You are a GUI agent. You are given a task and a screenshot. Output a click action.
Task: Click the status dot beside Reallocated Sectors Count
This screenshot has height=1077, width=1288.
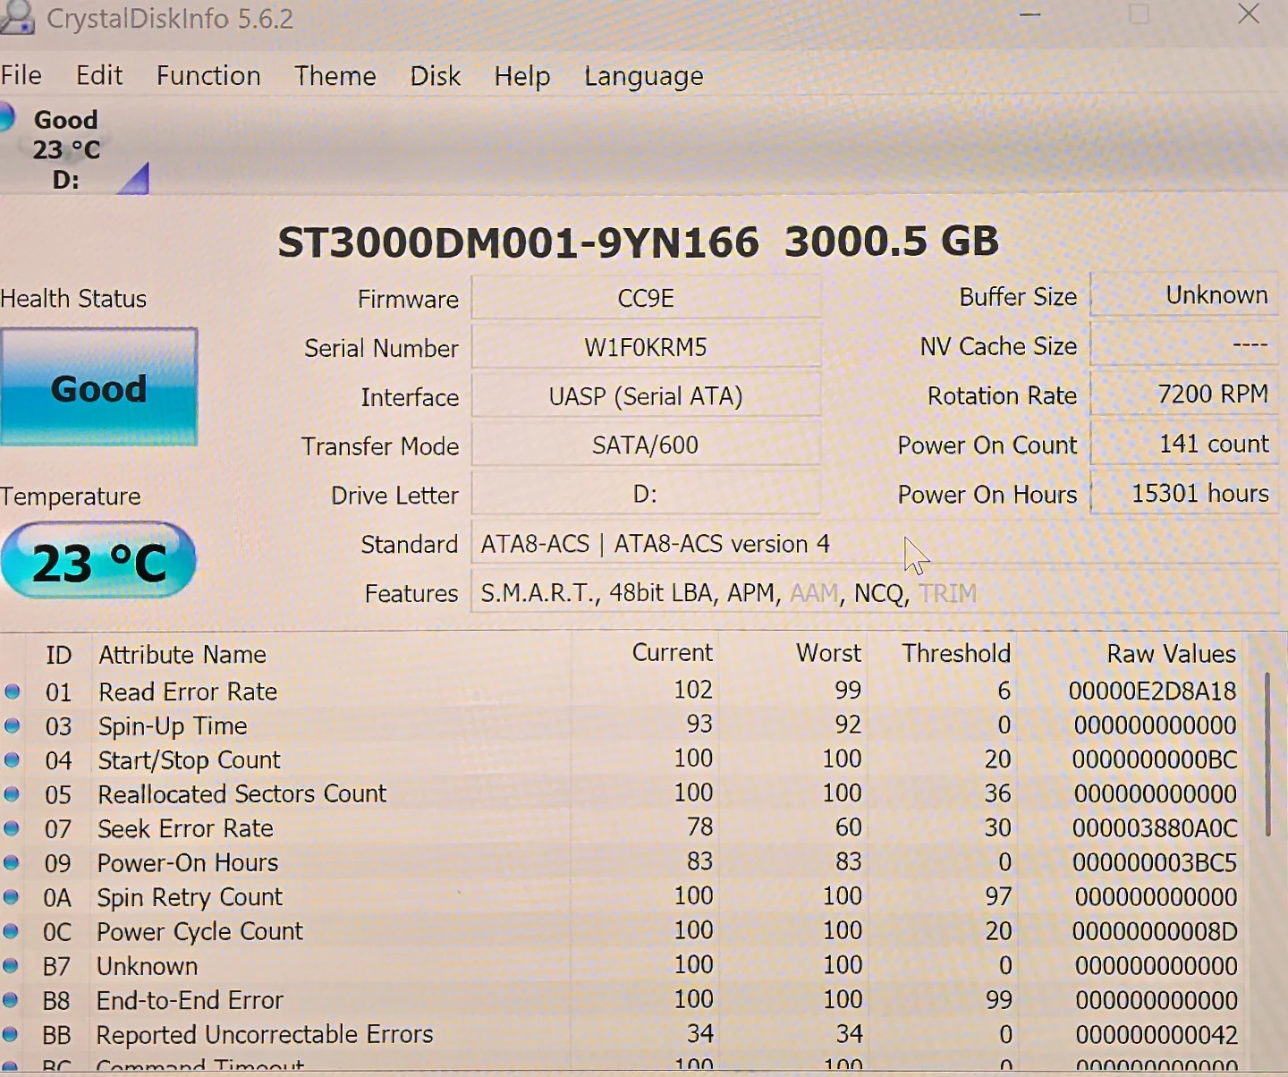tap(12, 794)
